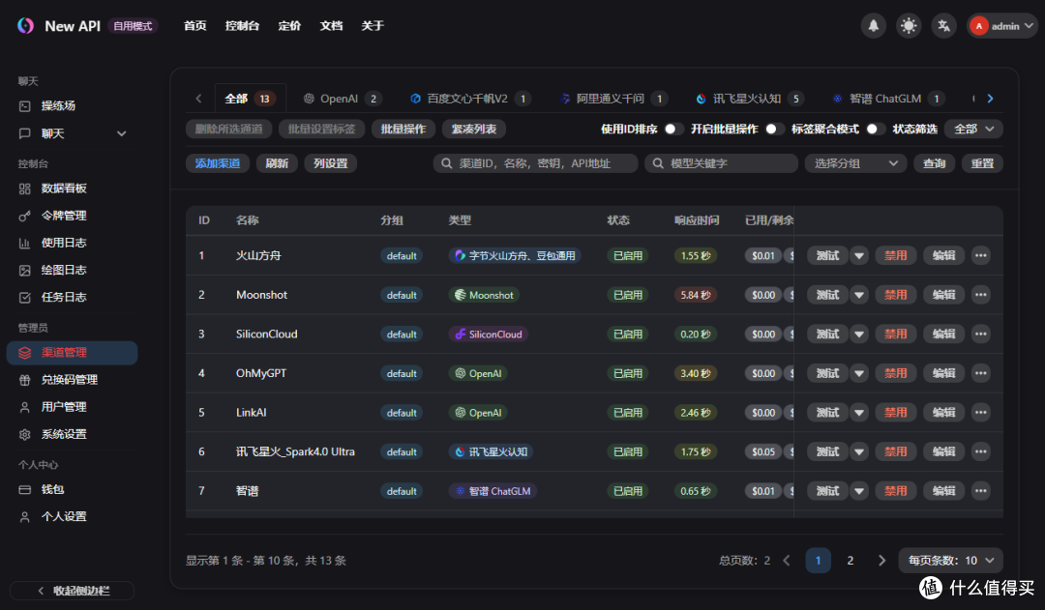This screenshot has height=610, width=1045.
Task: Click the New API logo icon
Action: (25, 25)
